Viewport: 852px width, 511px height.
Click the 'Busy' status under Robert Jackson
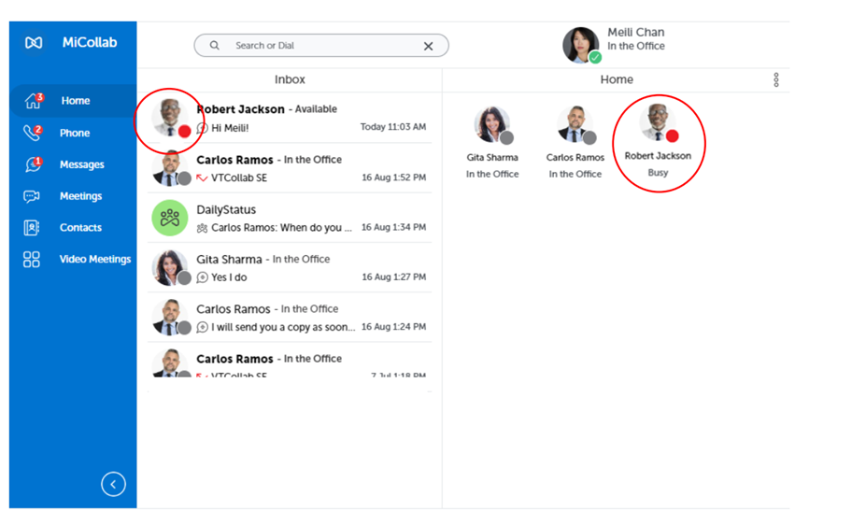pos(658,173)
